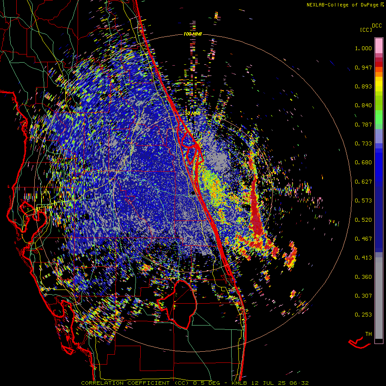Click the pink top segment of color bar
Viewport: 386px width, 386px height.
(379, 46)
